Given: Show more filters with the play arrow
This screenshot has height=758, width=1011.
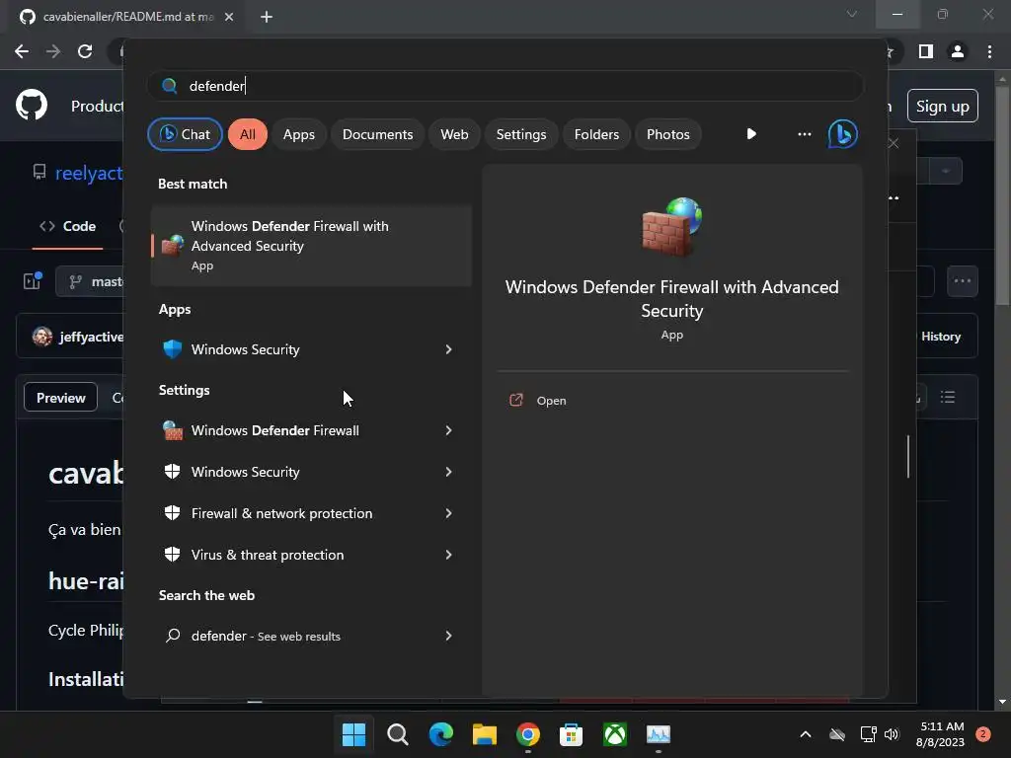Looking at the screenshot, I should coord(751,134).
